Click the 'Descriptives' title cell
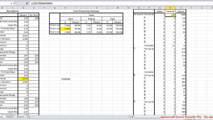This screenshot has height=120, width=213. [x=13, y=11]
